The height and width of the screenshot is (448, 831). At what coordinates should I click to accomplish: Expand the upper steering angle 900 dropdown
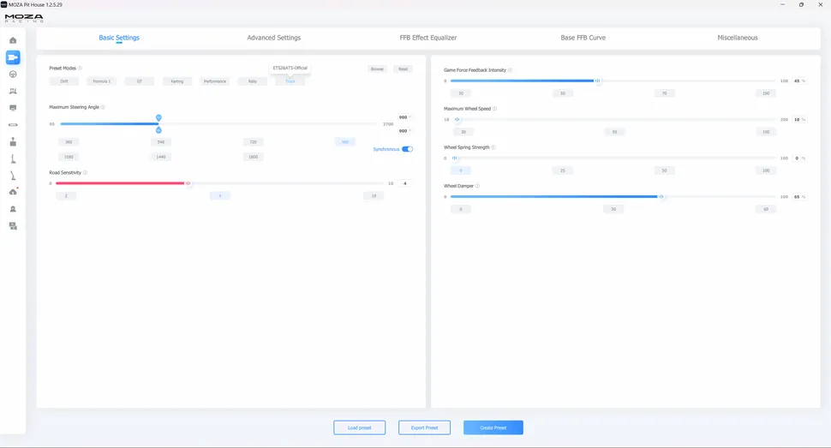coord(403,116)
